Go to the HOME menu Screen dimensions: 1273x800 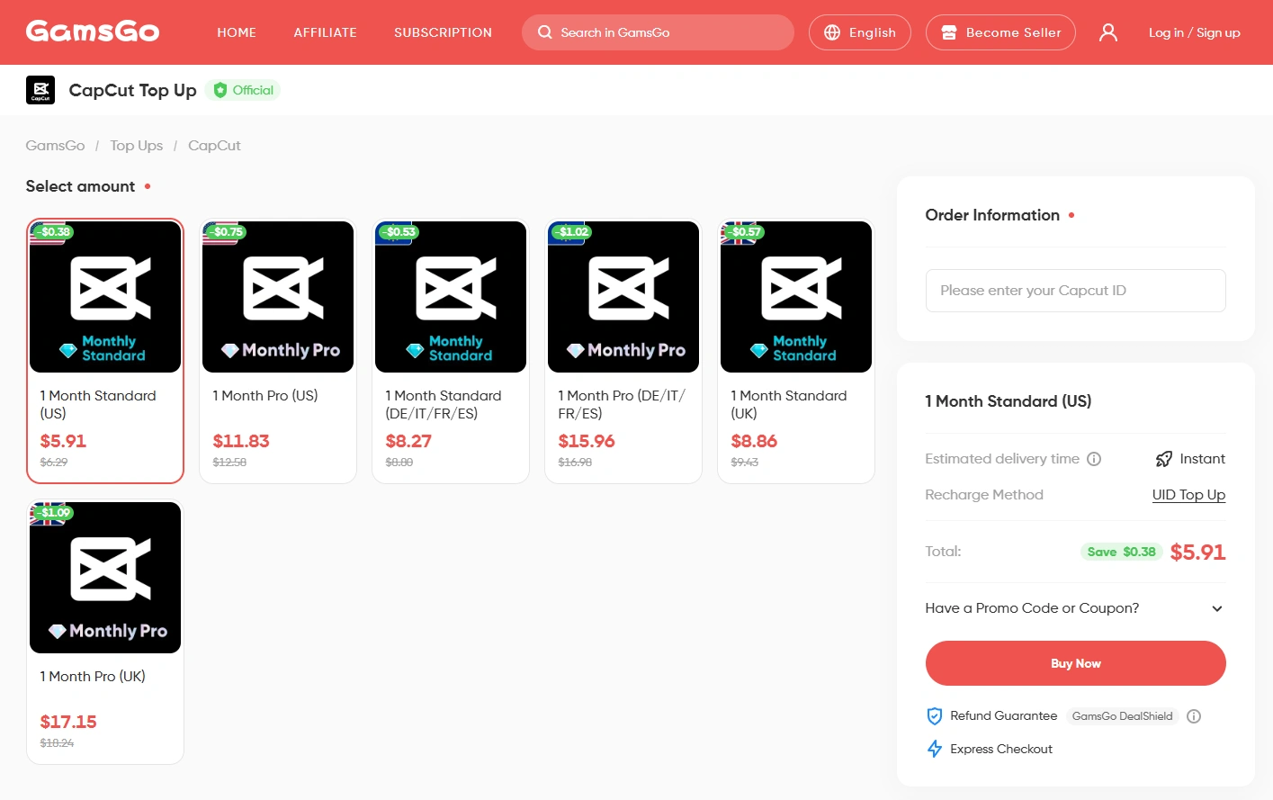click(237, 32)
